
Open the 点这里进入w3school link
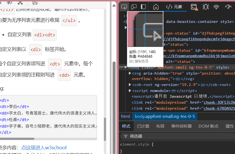point(44,147)
